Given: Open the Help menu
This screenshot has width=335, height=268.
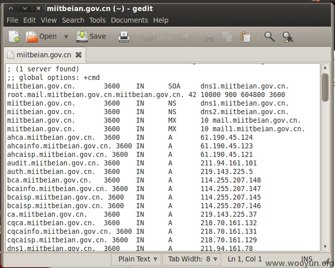Looking at the screenshot, I should [161, 20].
